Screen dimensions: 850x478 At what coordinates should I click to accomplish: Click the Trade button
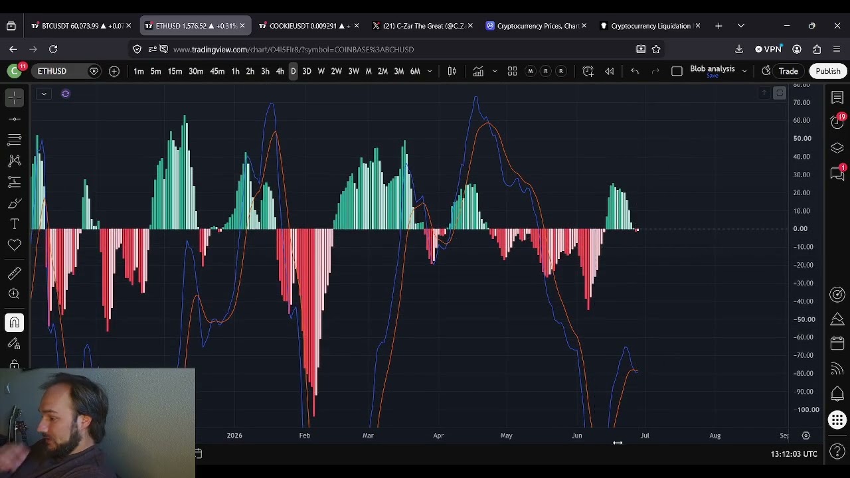click(788, 71)
